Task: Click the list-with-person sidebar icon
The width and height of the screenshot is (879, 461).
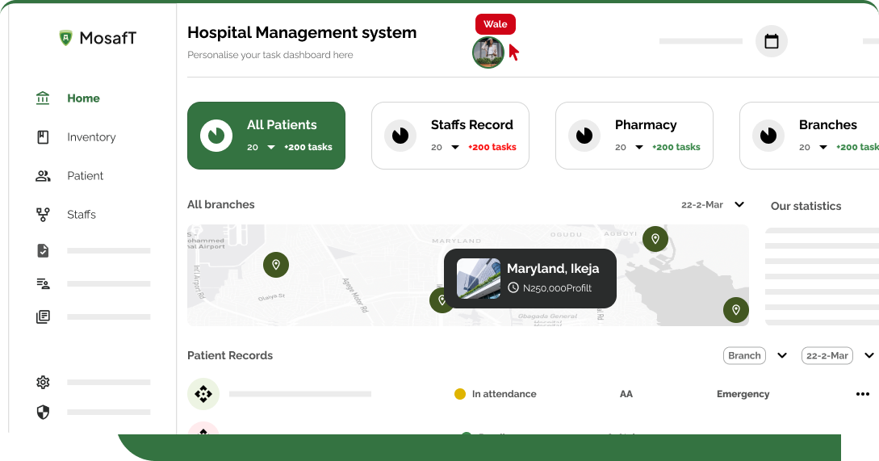Action: (x=43, y=283)
